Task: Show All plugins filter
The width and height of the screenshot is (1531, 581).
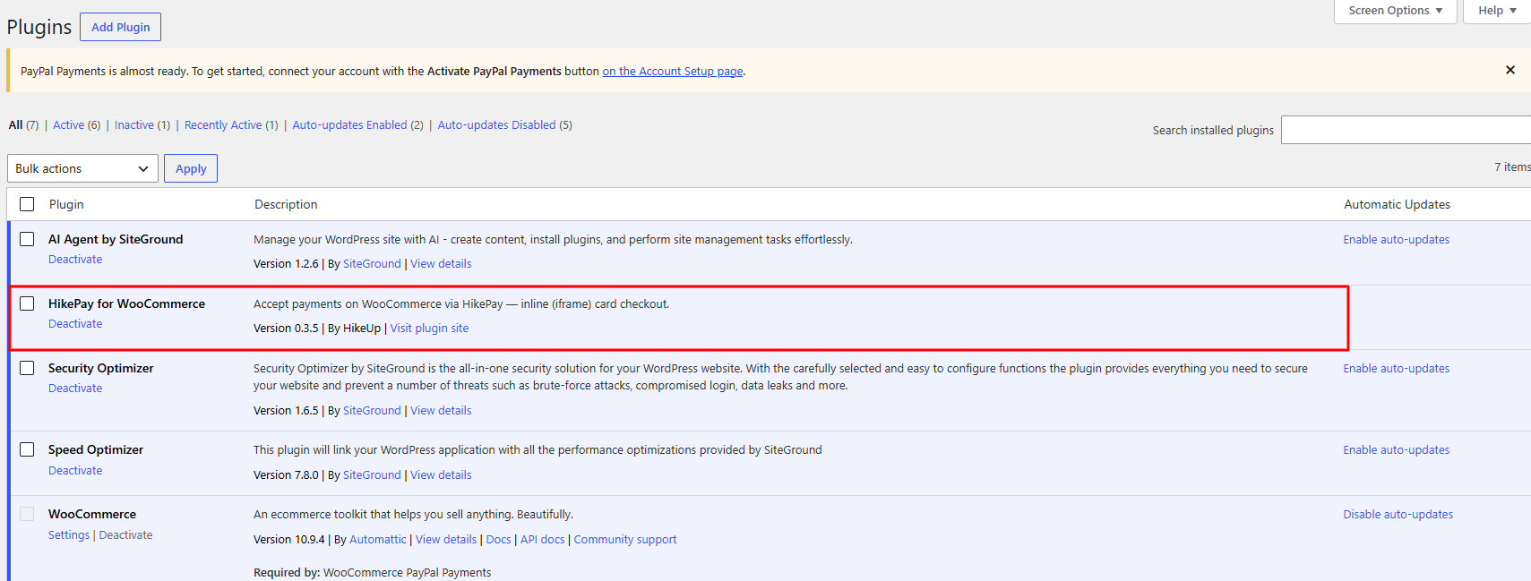Action: pos(15,125)
